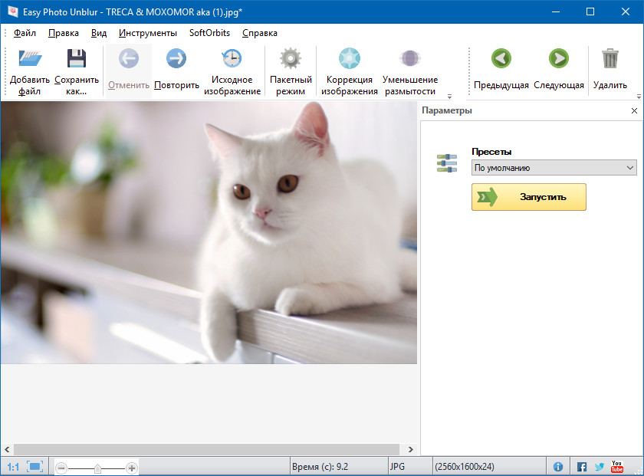The image size is (644, 476).
Task: Open the Инструменты menu
Action: 148,33
